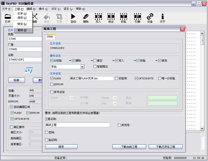Uncheck EEPROM under 自动编程区域
Screen dimensions: 208x161
[28, 113]
